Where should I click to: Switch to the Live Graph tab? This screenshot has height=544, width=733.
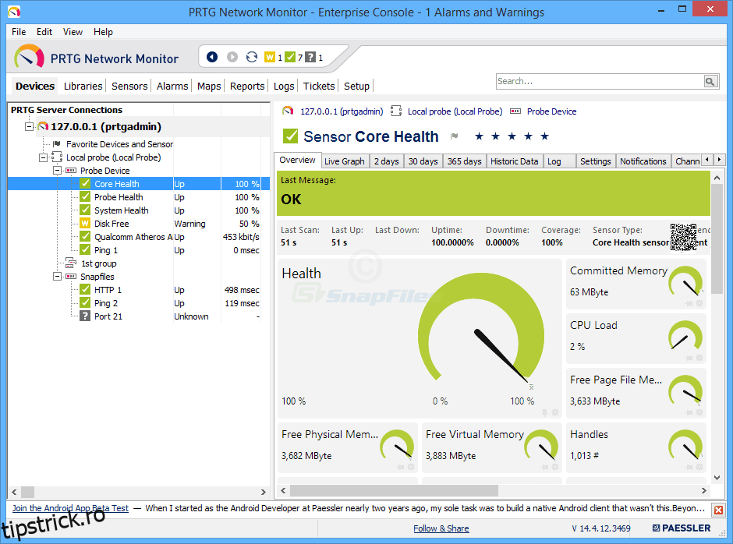tap(345, 161)
